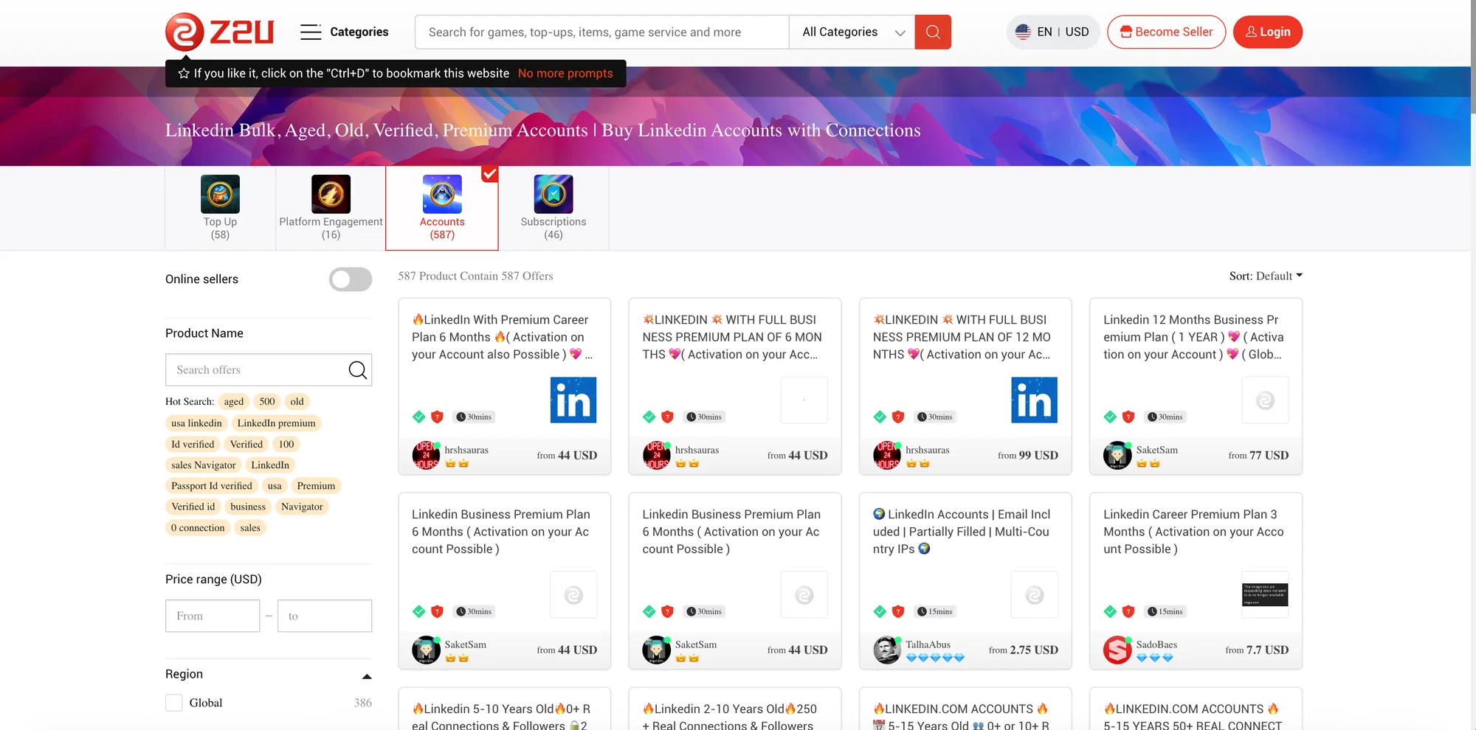This screenshot has height=730, width=1476.
Task: Toggle the Online sellers switch
Action: pos(351,279)
